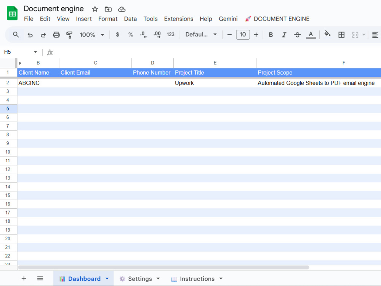Open the Extensions menu
Screen dimensions: 381x286
pos(179,19)
